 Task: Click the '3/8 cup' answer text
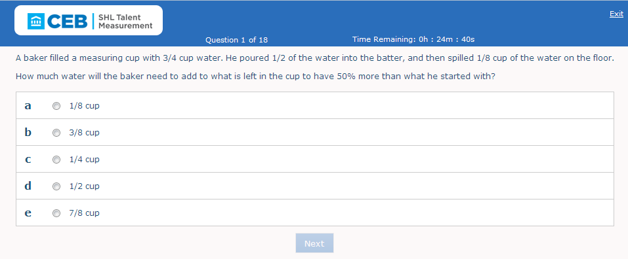tap(84, 133)
